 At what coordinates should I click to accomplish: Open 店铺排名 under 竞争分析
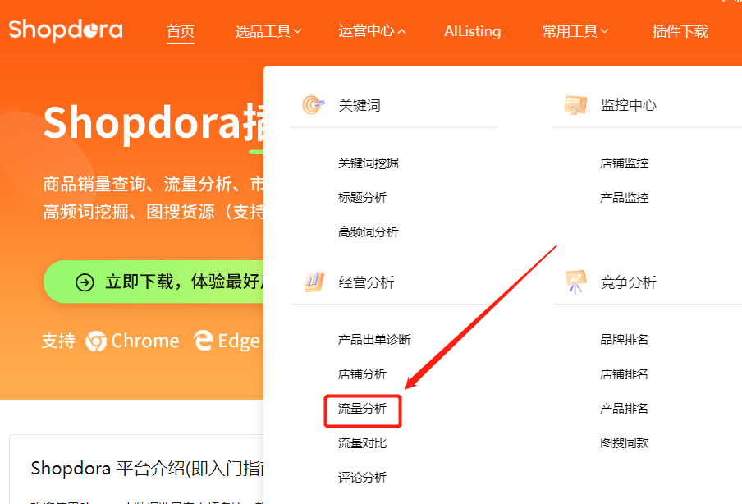click(624, 373)
